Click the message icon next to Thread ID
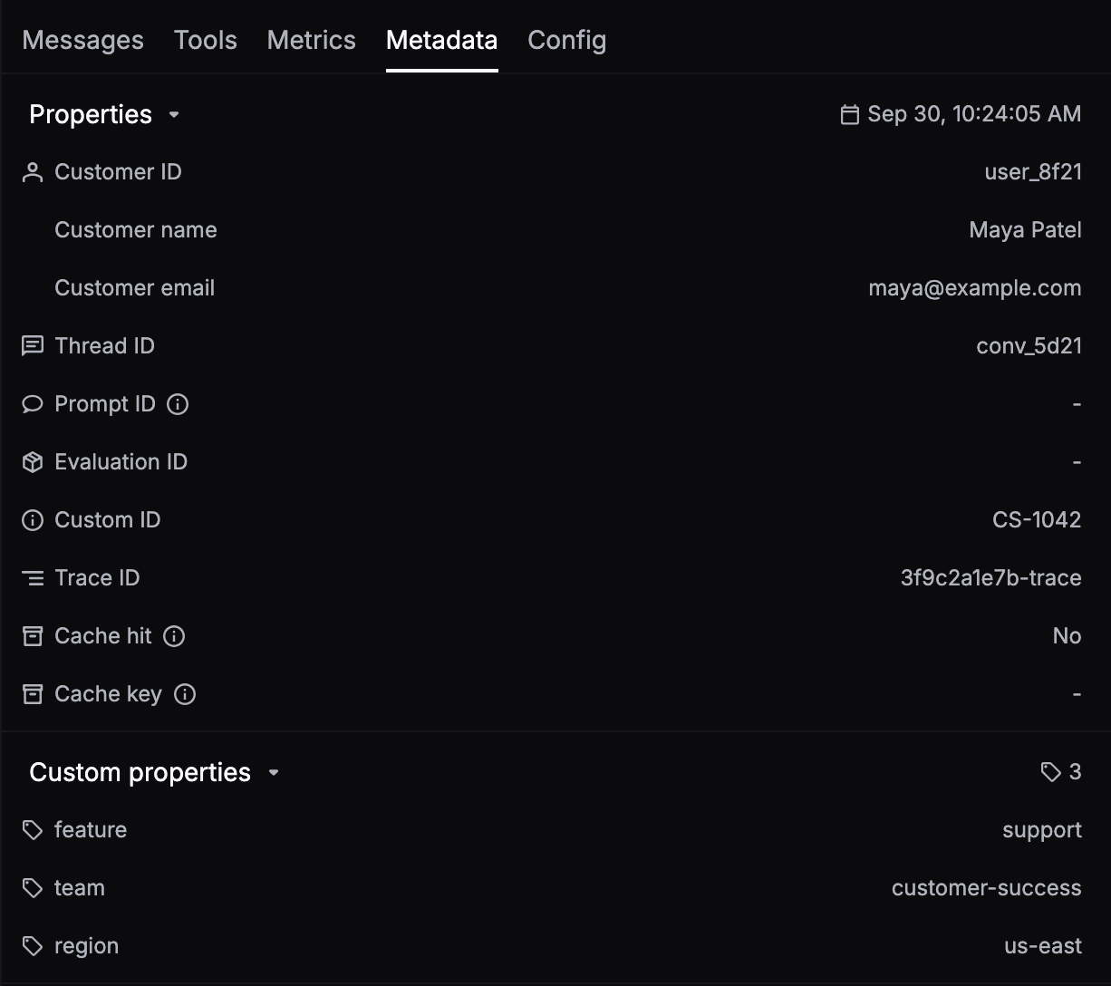Screen dimensions: 1111x986 33,346
